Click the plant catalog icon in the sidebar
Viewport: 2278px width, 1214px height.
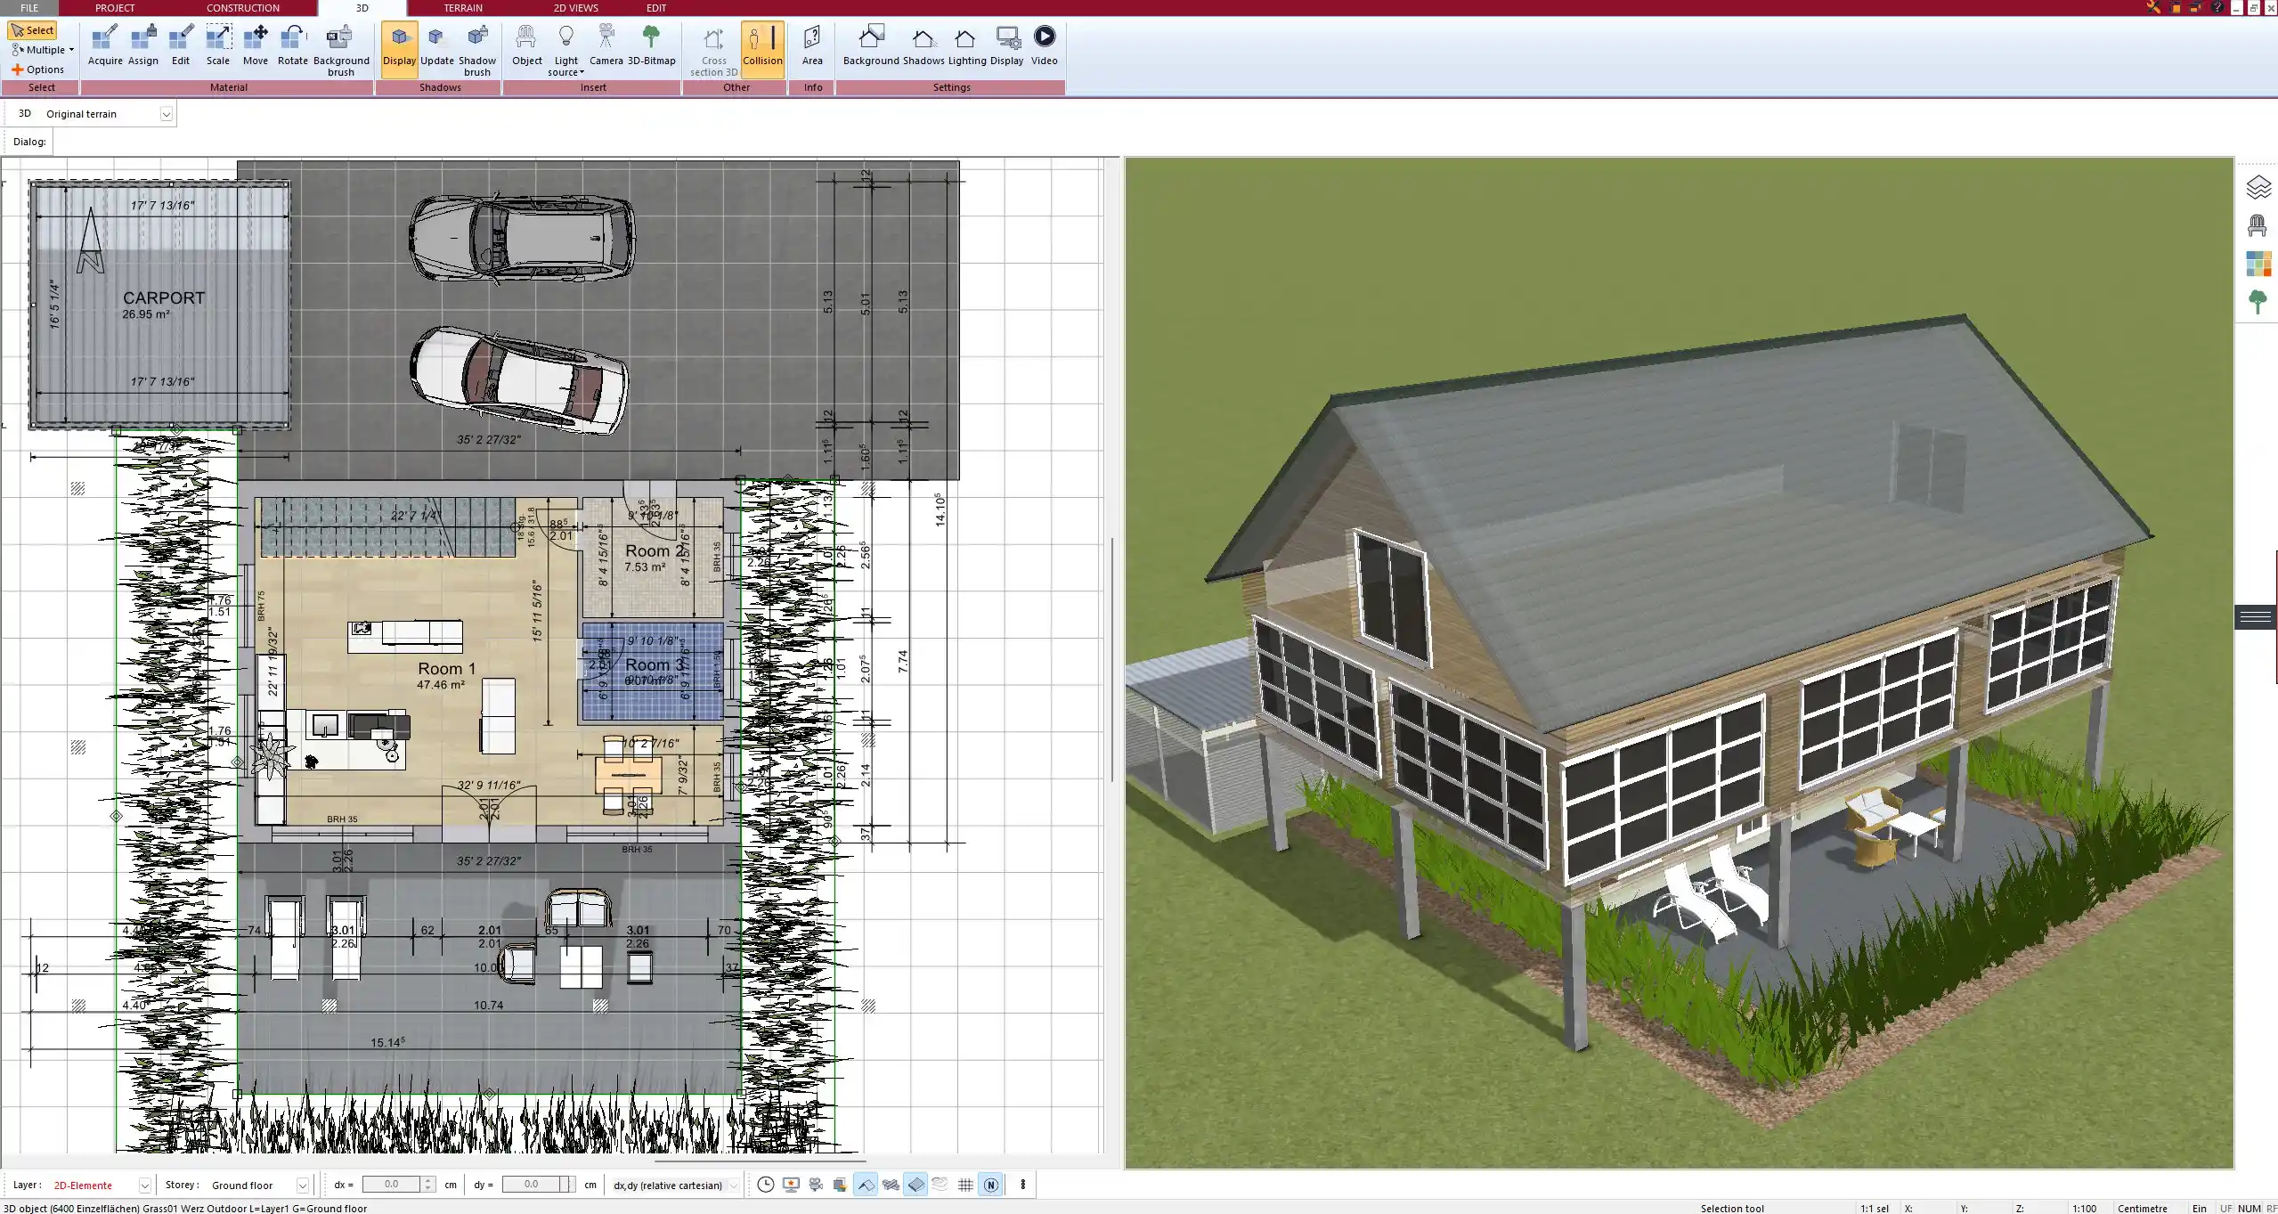[2257, 302]
